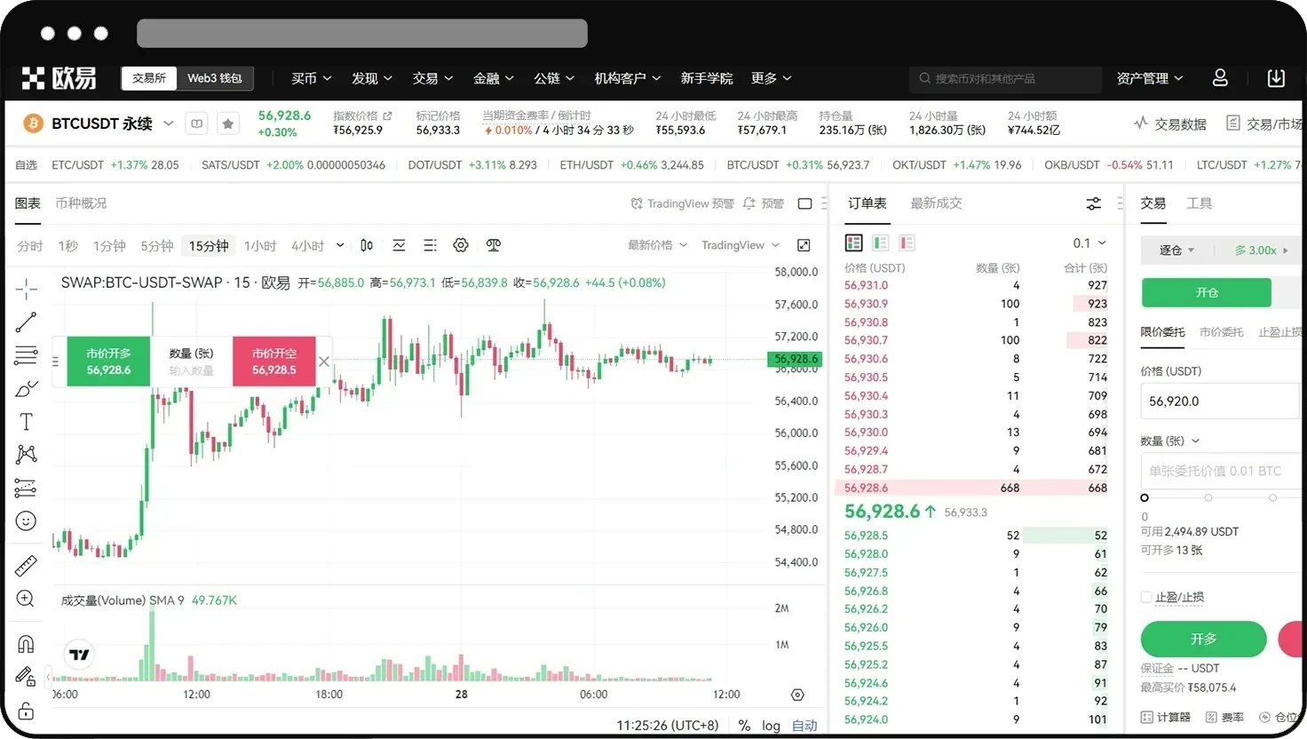Image resolution: width=1307 pixels, height=739 pixels.
Task: Open chart settings gear icon
Action: pos(460,245)
